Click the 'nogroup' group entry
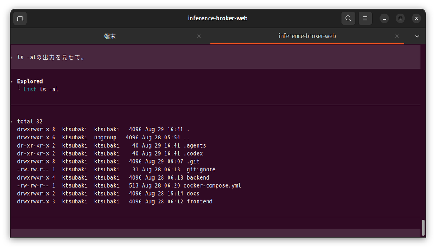 click(105, 138)
